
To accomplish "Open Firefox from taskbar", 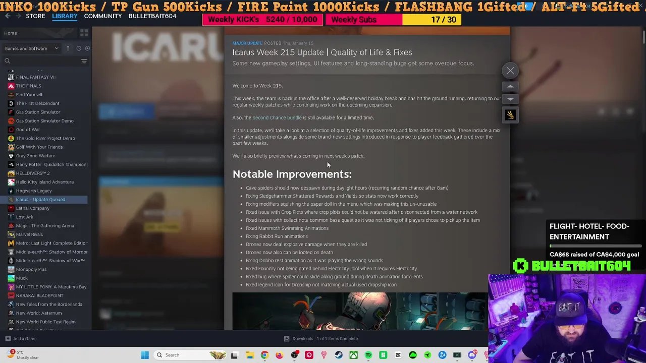I will pyautogui.click(x=279, y=355).
